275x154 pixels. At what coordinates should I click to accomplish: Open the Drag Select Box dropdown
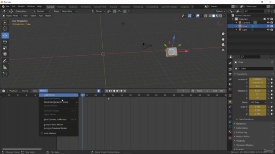point(69,11)
